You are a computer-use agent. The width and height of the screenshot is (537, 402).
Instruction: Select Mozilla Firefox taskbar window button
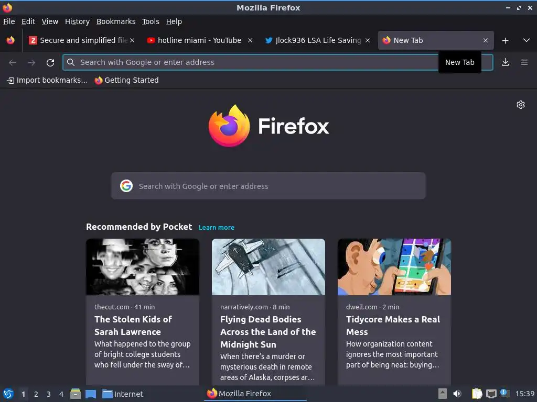click(255, 394)
